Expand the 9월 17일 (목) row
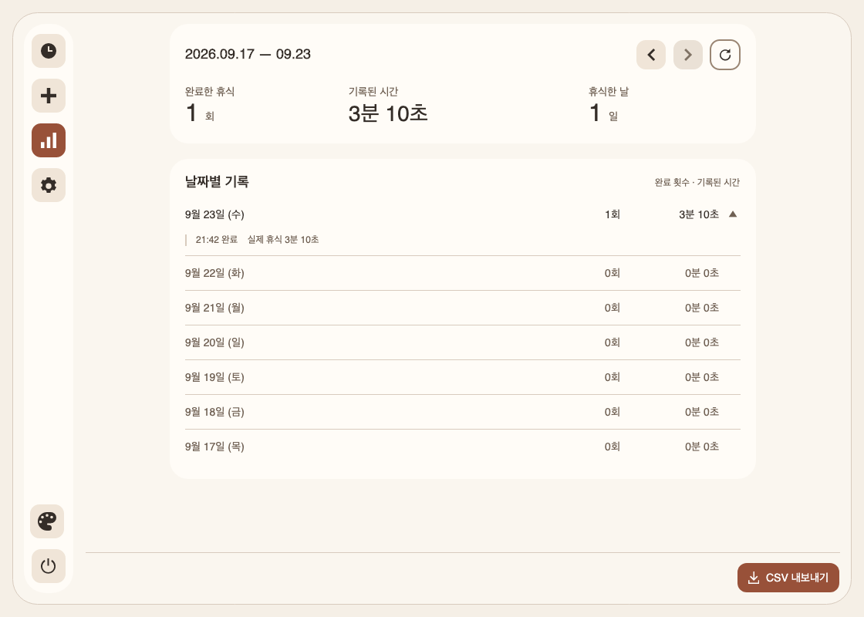Screen dimensions: 864x617 tap(462, 447)
